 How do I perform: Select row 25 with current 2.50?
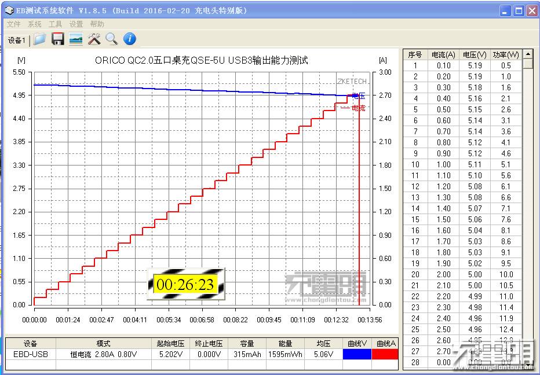(x=462, y=329)
